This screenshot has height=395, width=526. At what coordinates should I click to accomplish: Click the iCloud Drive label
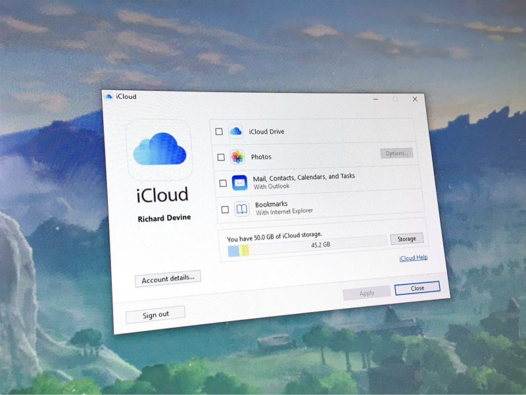pyautogui.click(x=266, y=132)
